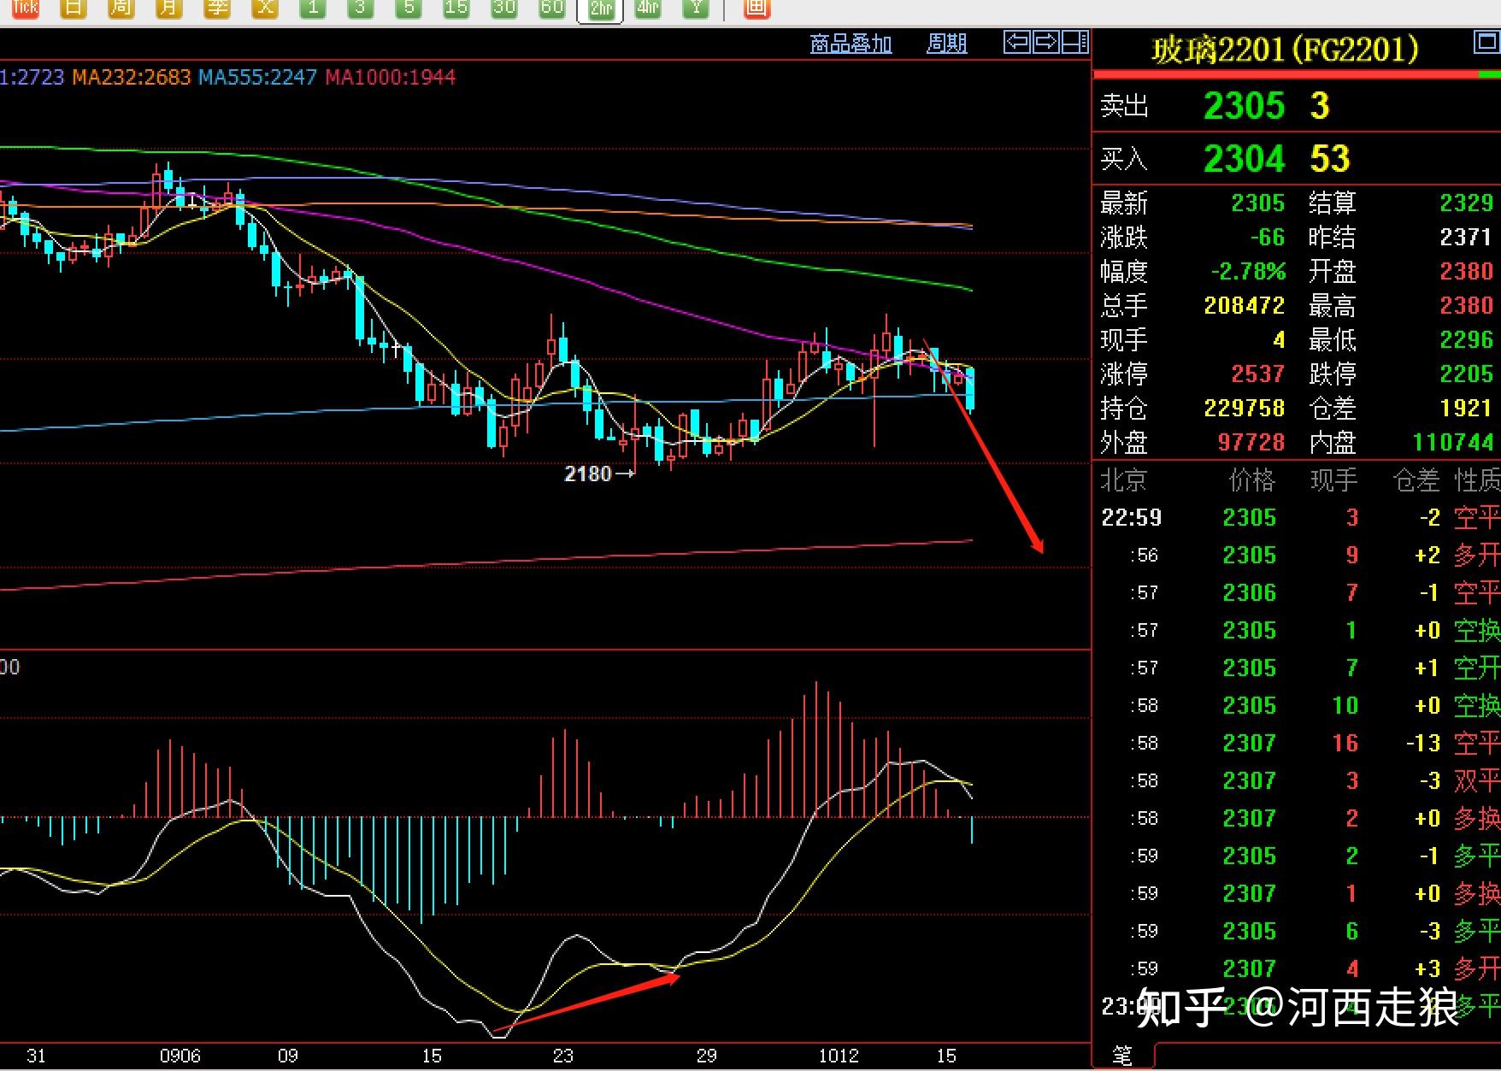Switch to 60-minute chart icon
1501x1071 pixels.
point(552,9)
